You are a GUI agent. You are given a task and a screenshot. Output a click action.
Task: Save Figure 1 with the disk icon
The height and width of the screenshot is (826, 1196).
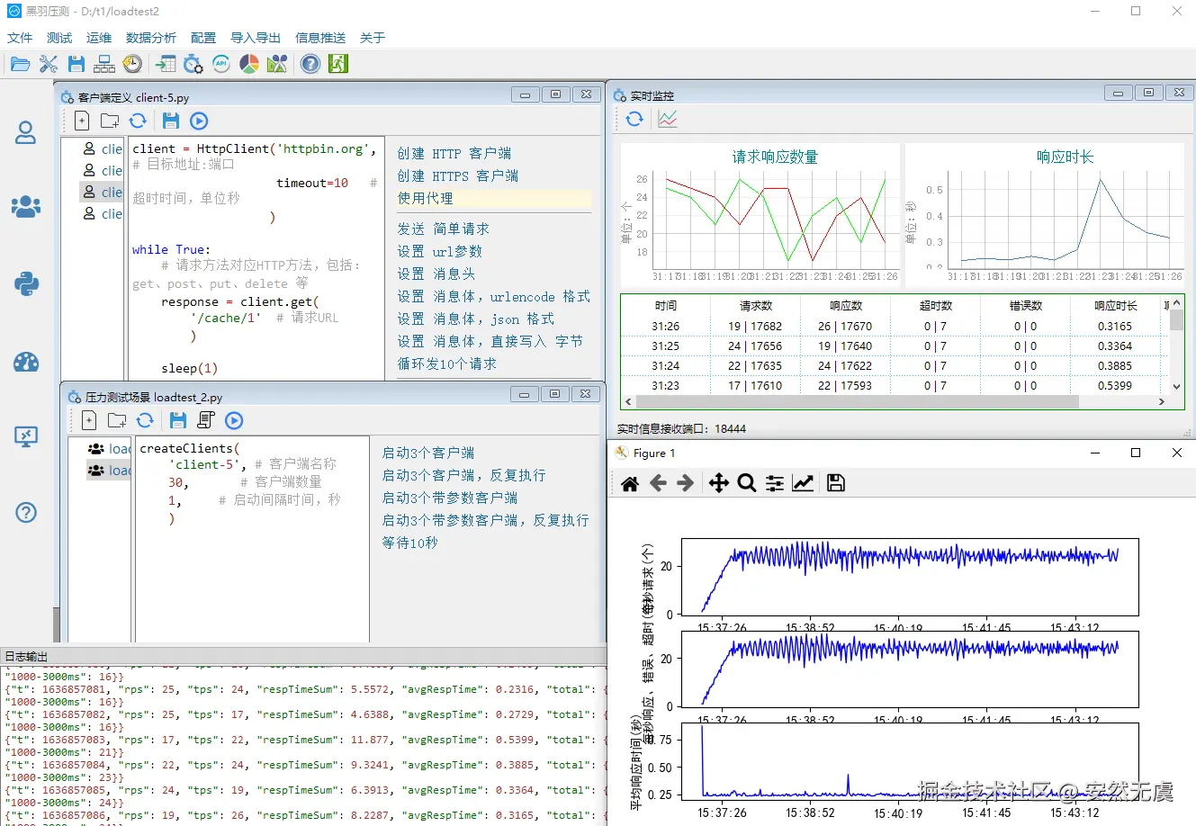[x=836, y=483]
